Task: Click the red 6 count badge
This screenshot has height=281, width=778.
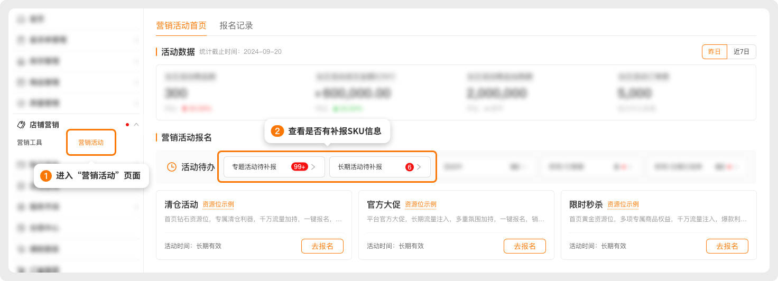Action: point(410,167)
